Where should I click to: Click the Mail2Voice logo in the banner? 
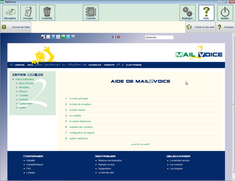coord(199,53)
